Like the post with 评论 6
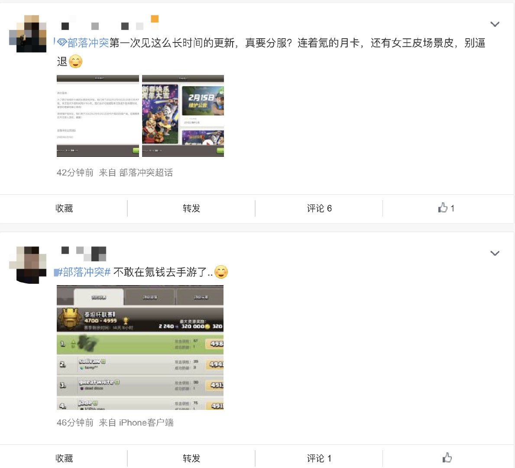This screenshot has width=515, height=468. coord(446,208)
